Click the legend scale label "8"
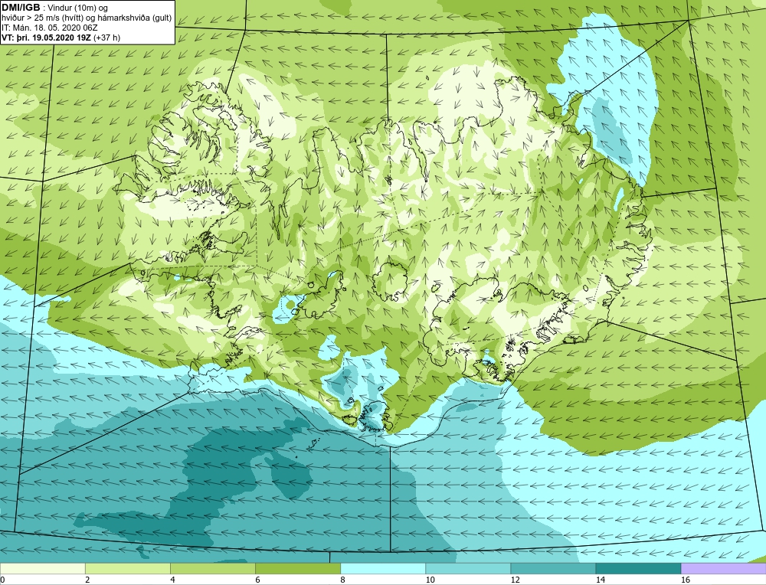The image size is (766, 585). [x=342, y=580]
